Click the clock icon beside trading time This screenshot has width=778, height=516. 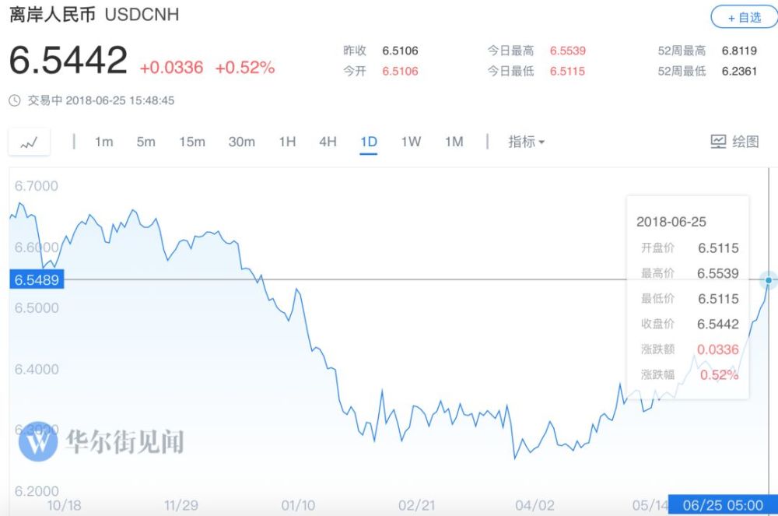pyautogui.click(x=15, y=100)
